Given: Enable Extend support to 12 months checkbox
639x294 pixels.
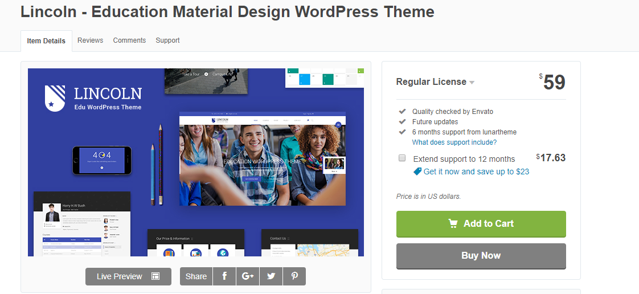Looking at the screenshot, I should click(x=402, y=158).
